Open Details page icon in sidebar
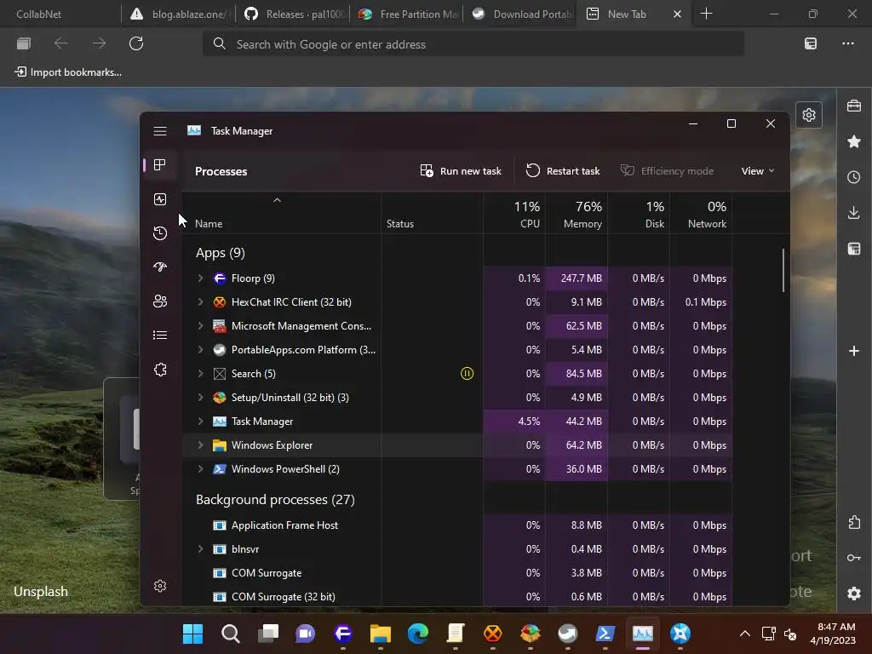Screen dimensions: 872x654 (x=160, y=335)
